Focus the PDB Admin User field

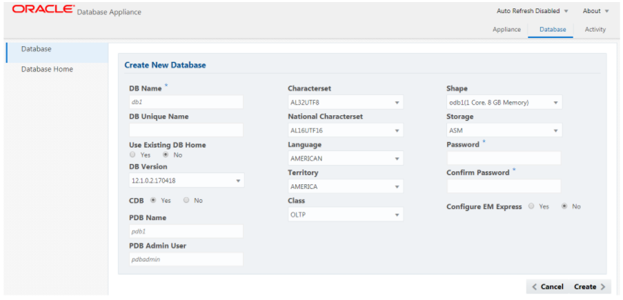tap(186, 259)
